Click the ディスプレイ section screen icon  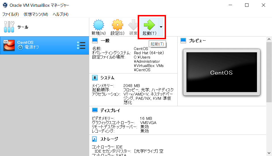95,110
